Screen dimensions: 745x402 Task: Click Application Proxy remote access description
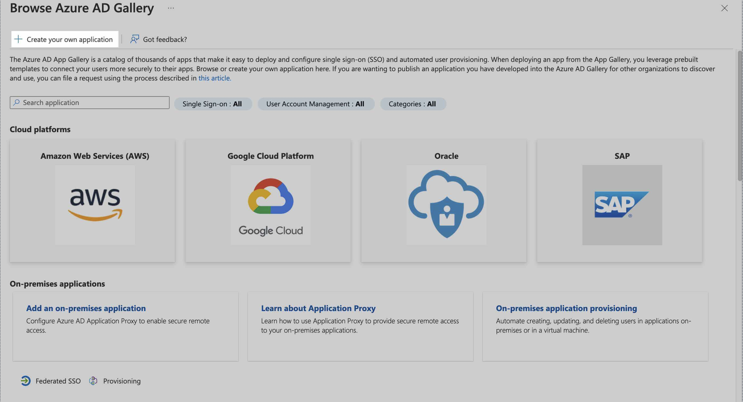coord(118,325)
